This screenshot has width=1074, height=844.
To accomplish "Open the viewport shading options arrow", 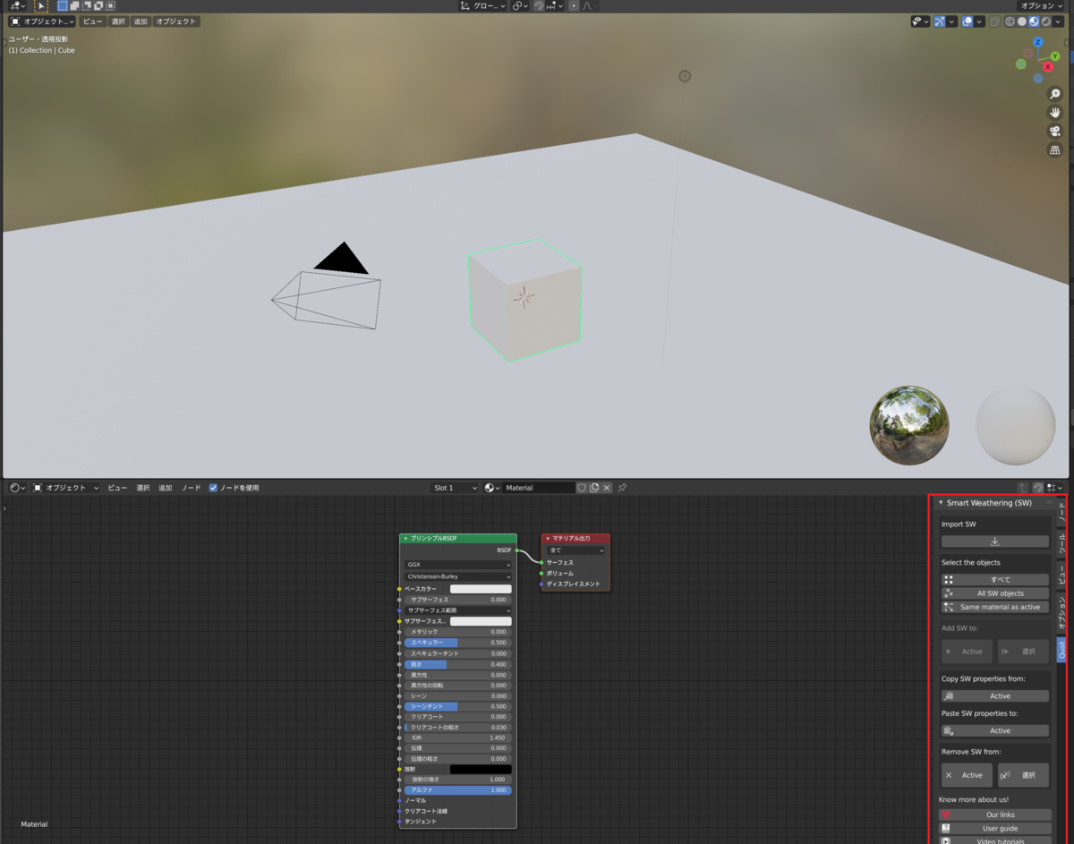I will click(1060, 21).
